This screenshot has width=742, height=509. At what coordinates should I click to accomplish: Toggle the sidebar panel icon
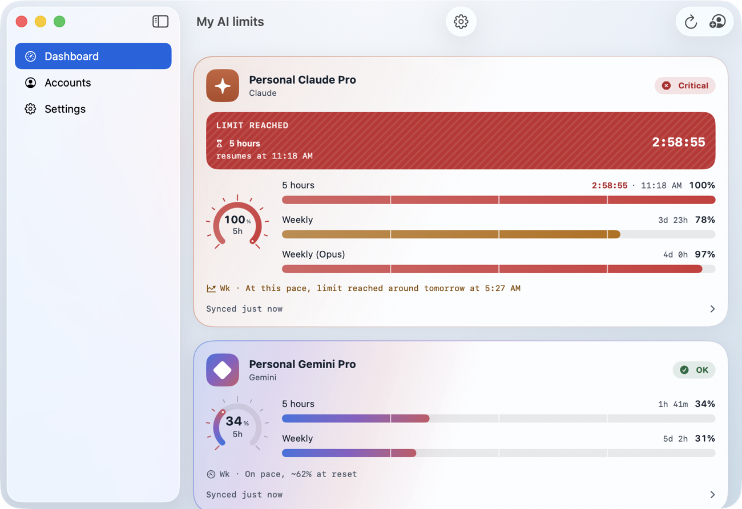click(x=160, y=22)
